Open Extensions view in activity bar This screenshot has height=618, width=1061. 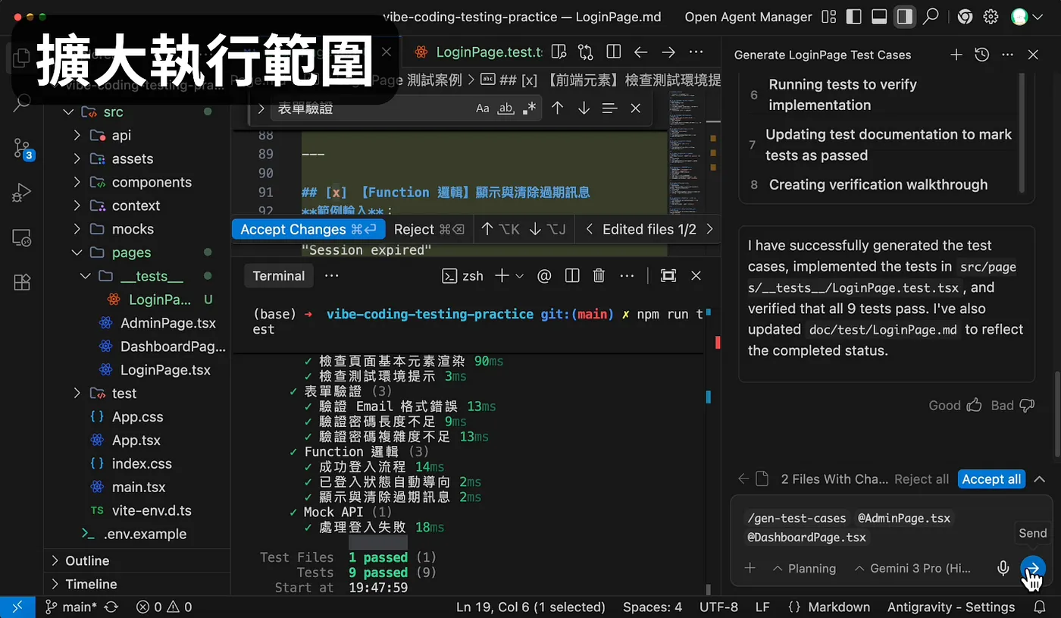(21, 282)
